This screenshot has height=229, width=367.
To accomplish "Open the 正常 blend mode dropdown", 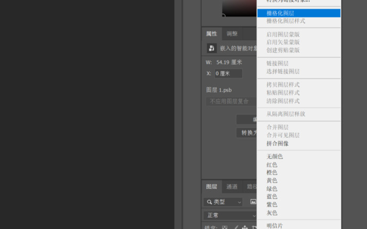I will [230, 215].
